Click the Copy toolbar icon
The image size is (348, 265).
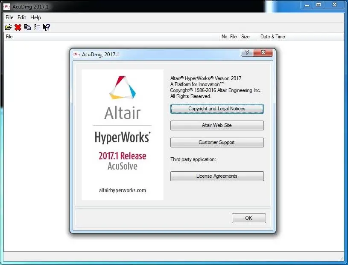click(x=27, y=27)
